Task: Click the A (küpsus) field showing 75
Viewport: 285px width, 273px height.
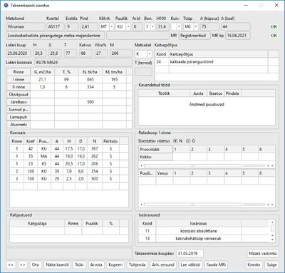Action: pos(209,26)
